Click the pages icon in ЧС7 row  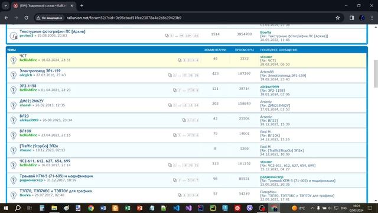tap(180, 60)
